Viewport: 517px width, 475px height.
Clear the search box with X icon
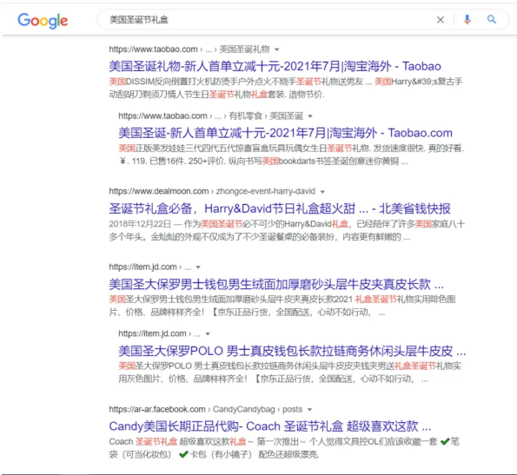click(441, 20)
